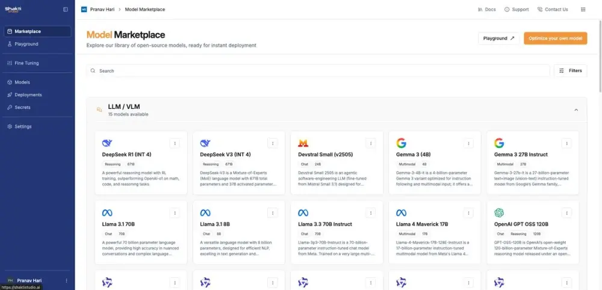
Task: Click Pranav Hari breadcrumb
Action: [102, 10]
